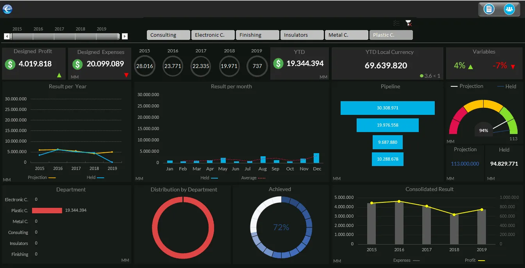Image resolution: width=525 pixels, height=268 pixels.
Task: Open the team people icon
Action: tap(509, 9)
